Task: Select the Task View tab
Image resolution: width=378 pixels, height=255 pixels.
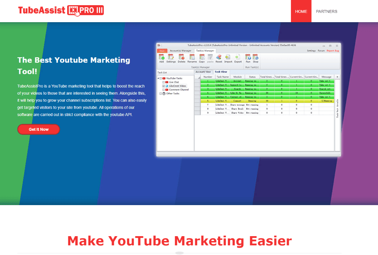Action: [x=221, y=72]
